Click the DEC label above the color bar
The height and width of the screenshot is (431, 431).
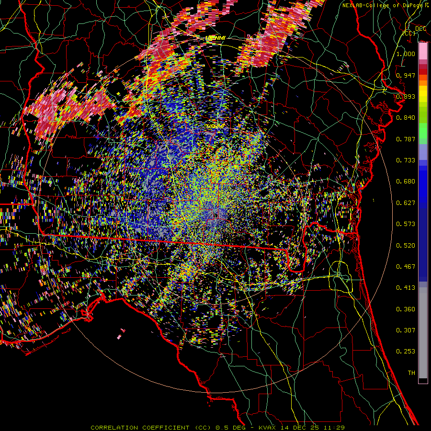pyautogui.click(x=420, y=29)
